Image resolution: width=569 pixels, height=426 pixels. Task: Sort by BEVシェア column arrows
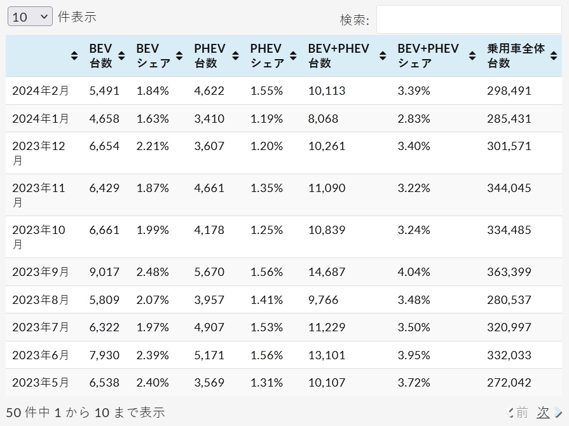tap(180, 56)
